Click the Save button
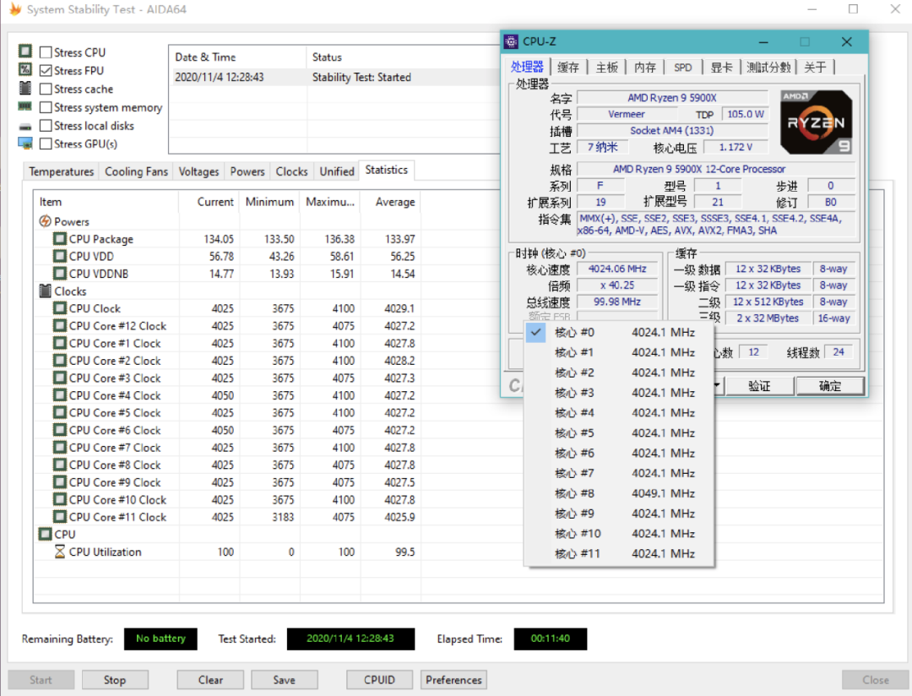The width and height of the screenshot is (912, 696). [x=284, y=680]
